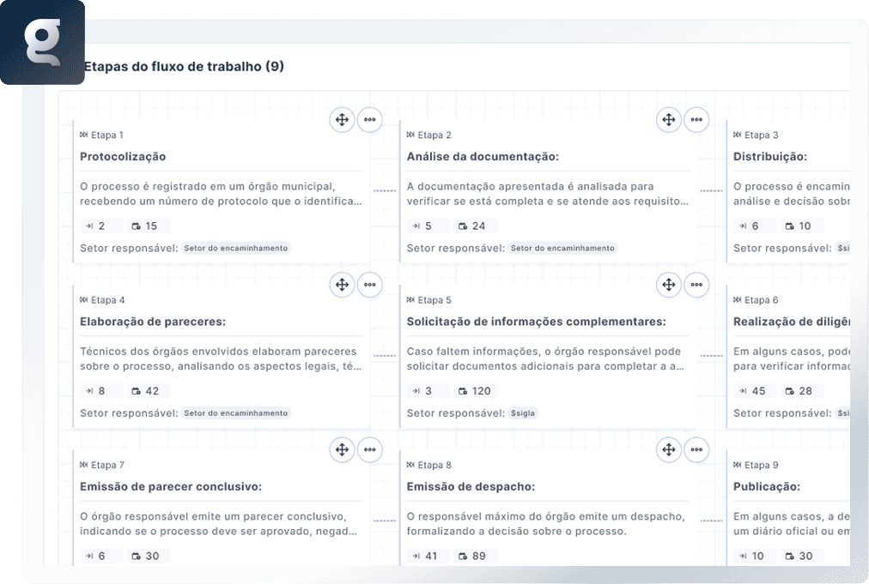Click the Etapa 6 label

(761, 299)
